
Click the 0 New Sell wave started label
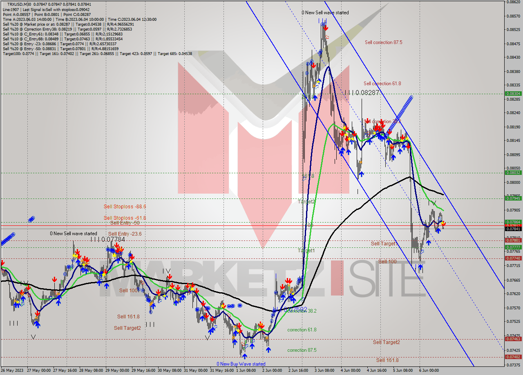coord(325,13)
